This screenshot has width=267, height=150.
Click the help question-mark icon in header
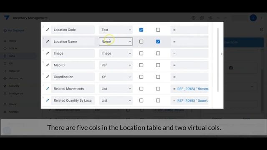coord(194,18)
